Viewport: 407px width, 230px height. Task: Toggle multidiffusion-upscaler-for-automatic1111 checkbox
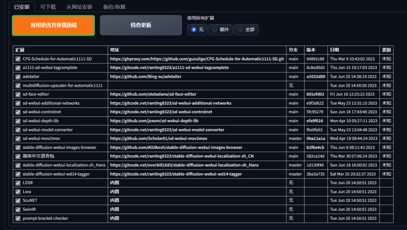pyautogui.click(x=18, y=86)
